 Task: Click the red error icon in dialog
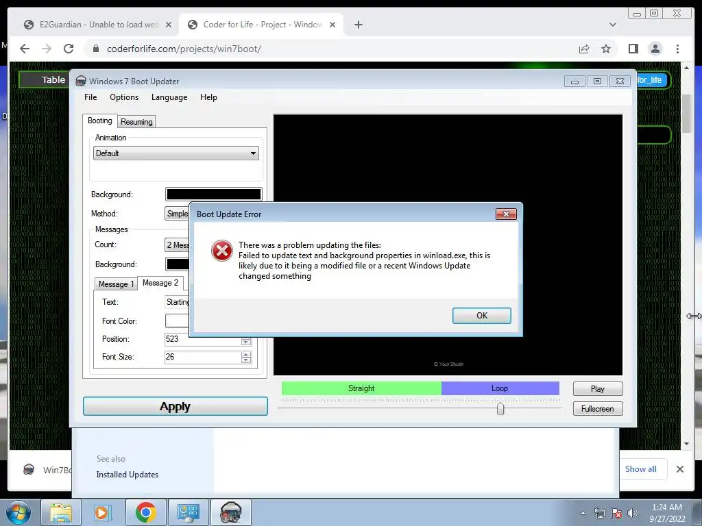click(221, 251)
